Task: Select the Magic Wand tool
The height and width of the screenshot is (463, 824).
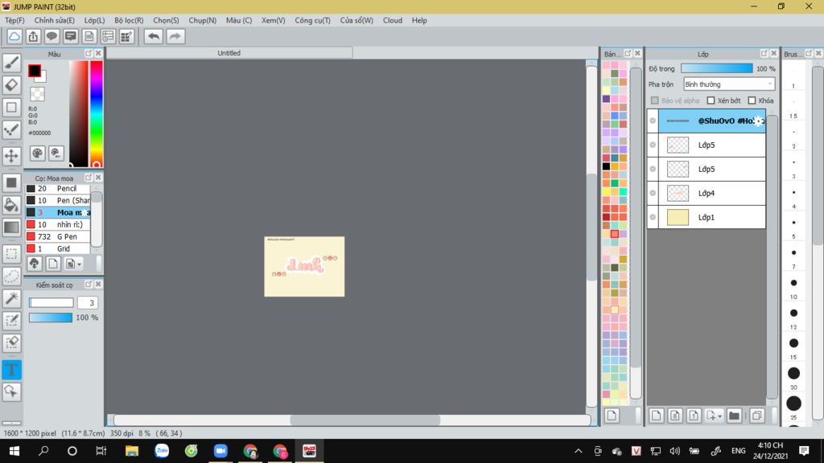Action: (x=11, y=298)
